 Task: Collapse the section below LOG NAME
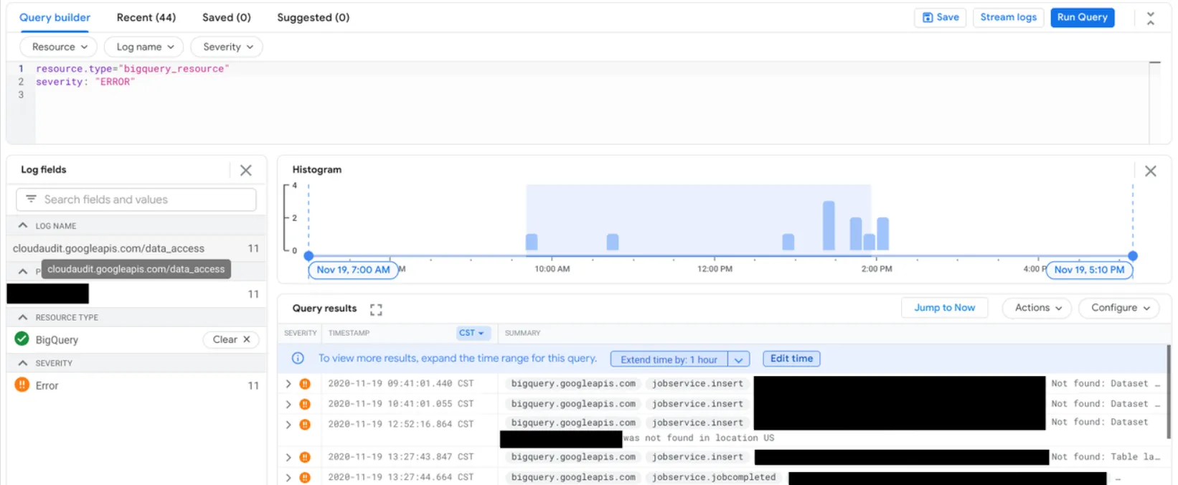[x=23, y=271]
